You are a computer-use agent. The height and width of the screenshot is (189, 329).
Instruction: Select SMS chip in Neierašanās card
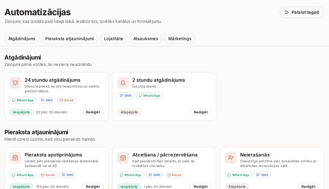[262, 175]
